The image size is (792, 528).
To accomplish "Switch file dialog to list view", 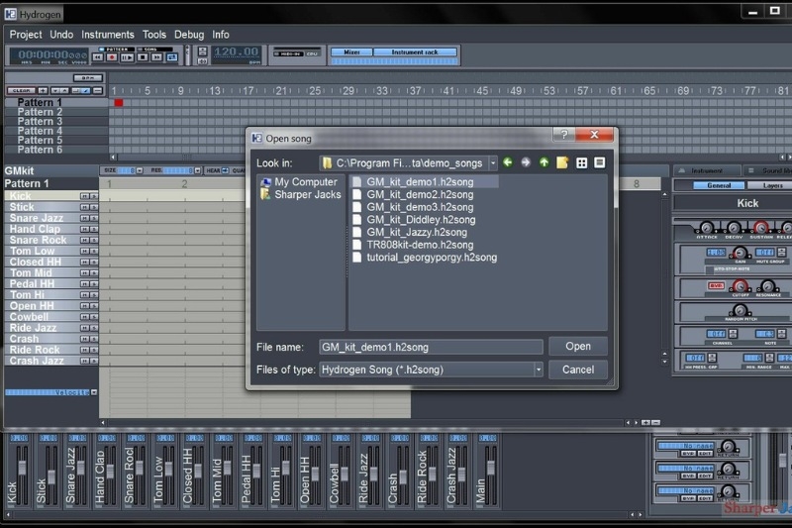I will tap(581, 162).
